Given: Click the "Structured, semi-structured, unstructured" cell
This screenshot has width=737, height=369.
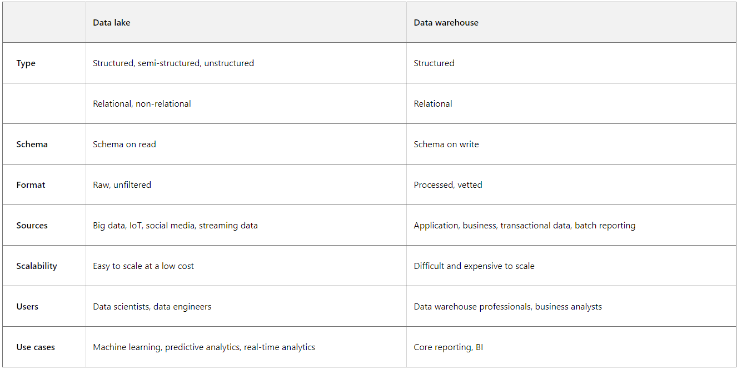Looking at the screenshot, I should coord(173,63).
